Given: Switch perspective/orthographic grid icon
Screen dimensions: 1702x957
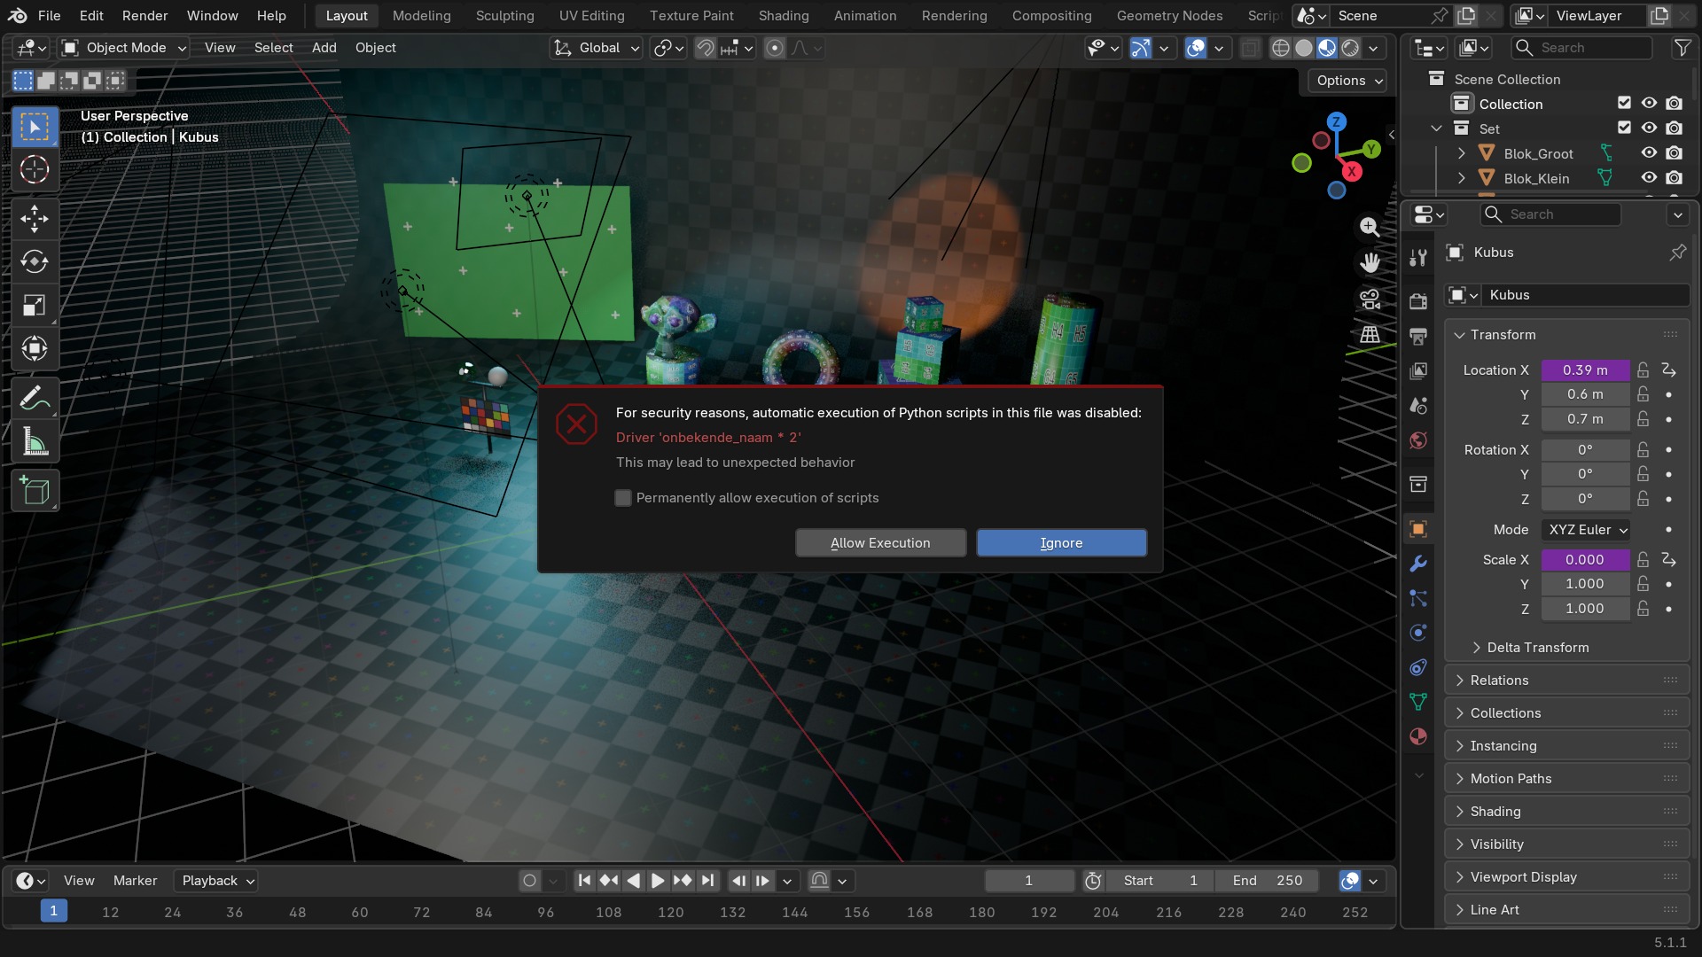Looking at the screenshot, I should (x=1370, y=334).
